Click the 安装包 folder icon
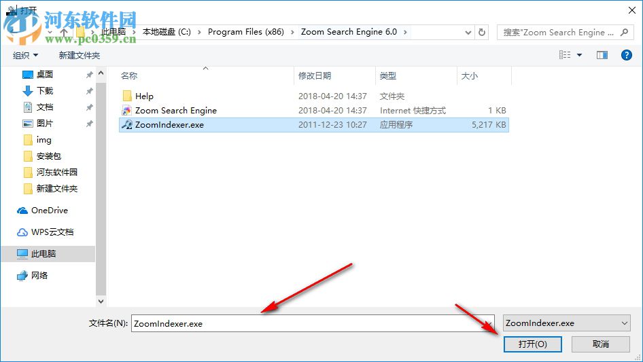Screen dimensions: 643x362 28,156
